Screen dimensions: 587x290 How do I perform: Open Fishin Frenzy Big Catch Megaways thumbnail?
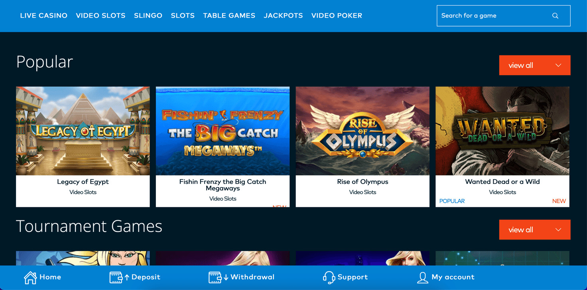223,131
